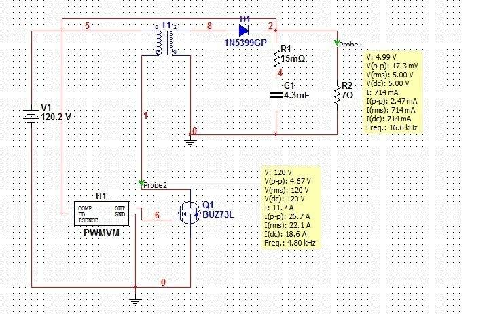Select the ground symbol near node 0

point(190,142)
